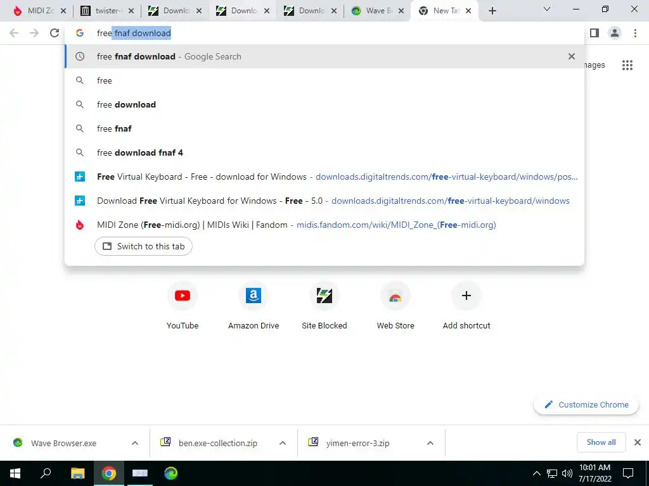The image size is (649, 486).
Task: Open the Site Blocked shortcut
Action: [324, 306]
